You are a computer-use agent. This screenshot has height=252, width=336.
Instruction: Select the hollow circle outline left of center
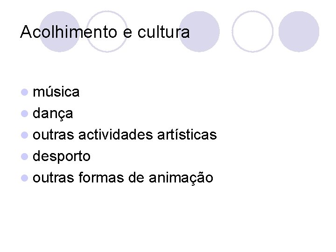click(106, 31)
